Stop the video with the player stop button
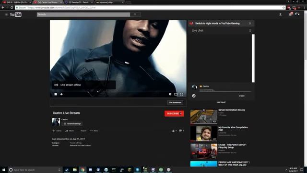Screen dimensions: 307x173 click(x=56, y=94)
